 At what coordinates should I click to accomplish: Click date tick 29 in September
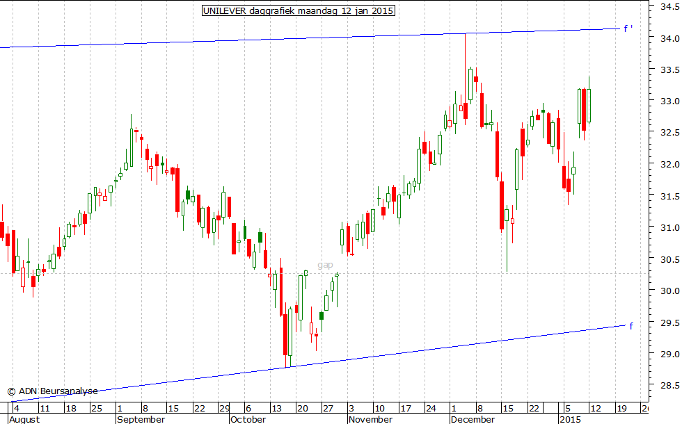(224, 409)
